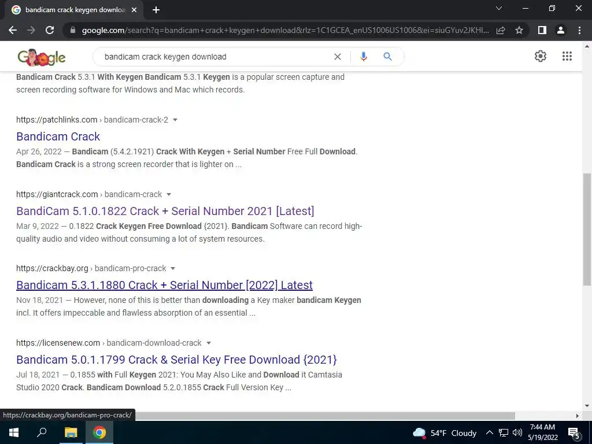Start voice search with microphone icon

(x=363, y=57)
